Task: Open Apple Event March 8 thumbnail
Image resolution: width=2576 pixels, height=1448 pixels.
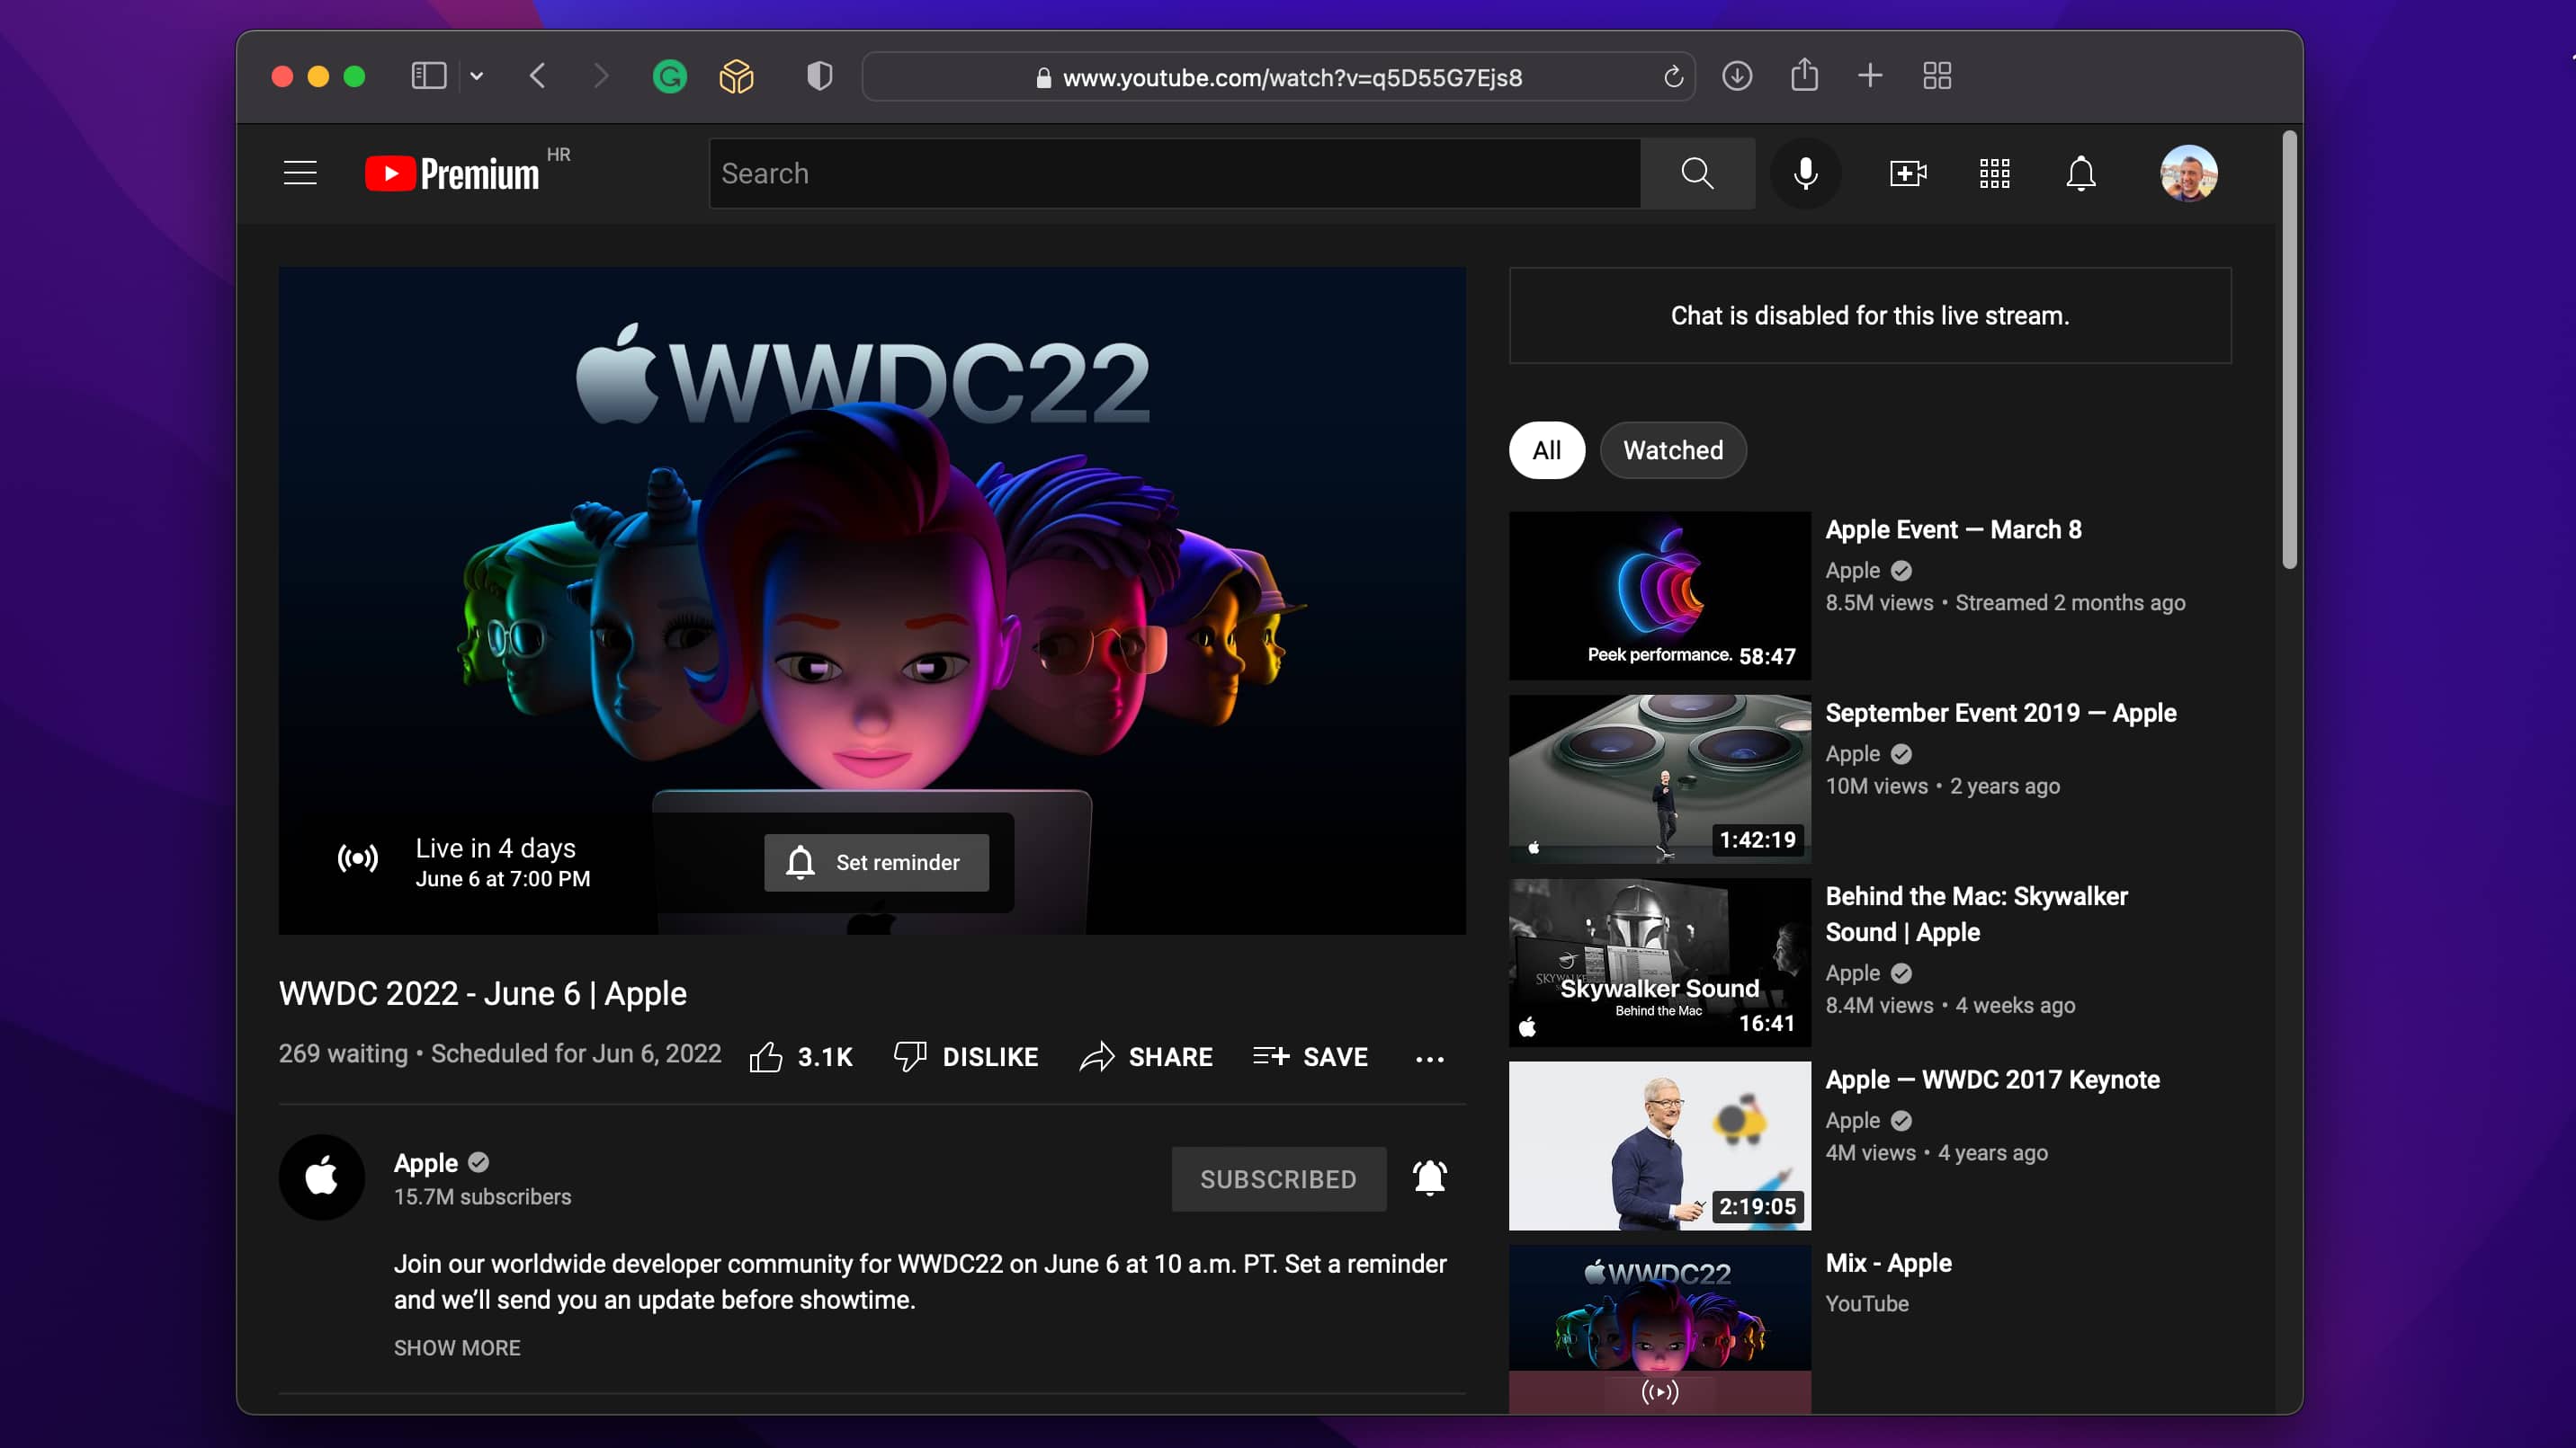Action: point(1659,596)
